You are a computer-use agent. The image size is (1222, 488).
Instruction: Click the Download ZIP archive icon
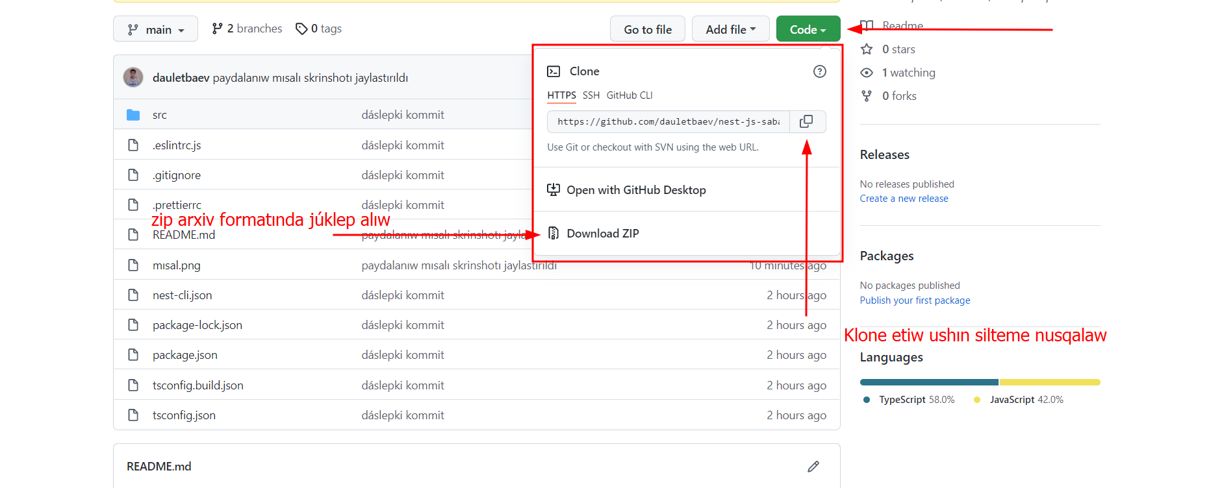(554, 233)
